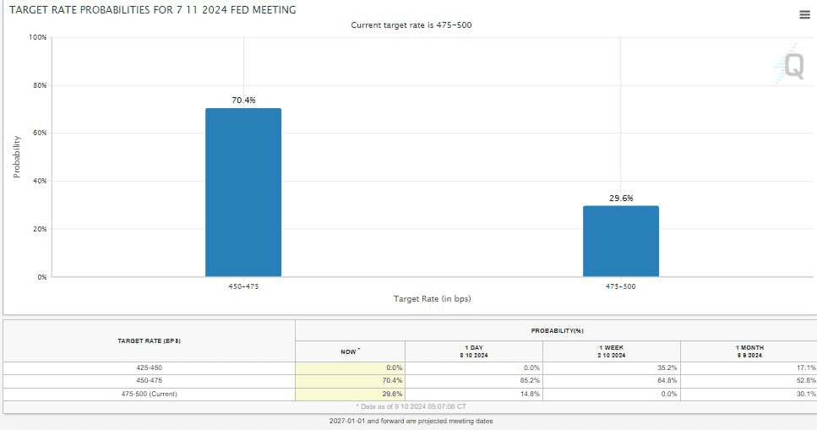Click the 1 DAY column header
This screenshot has width=817, height=430.
[474, 351]
